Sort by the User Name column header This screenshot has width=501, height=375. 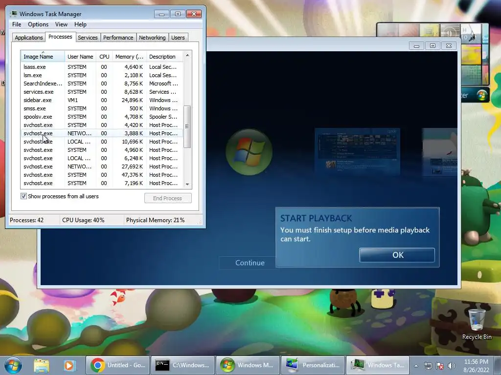tap(80, 57)
